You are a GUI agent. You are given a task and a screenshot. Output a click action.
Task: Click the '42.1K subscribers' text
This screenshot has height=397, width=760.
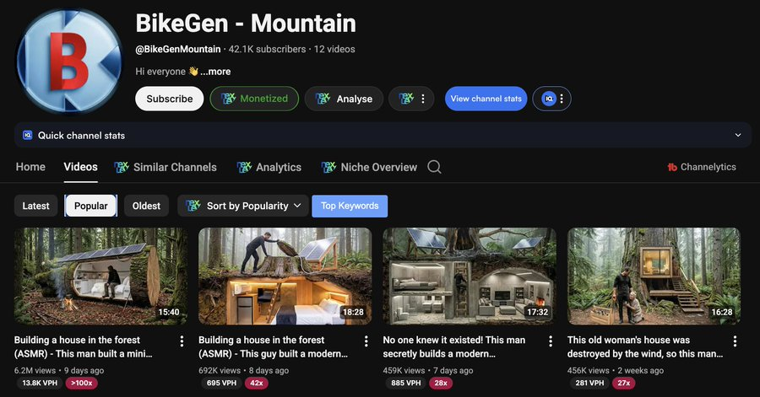267,50
